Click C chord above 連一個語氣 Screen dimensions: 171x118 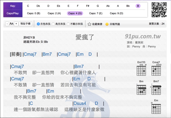pos(31,103)
